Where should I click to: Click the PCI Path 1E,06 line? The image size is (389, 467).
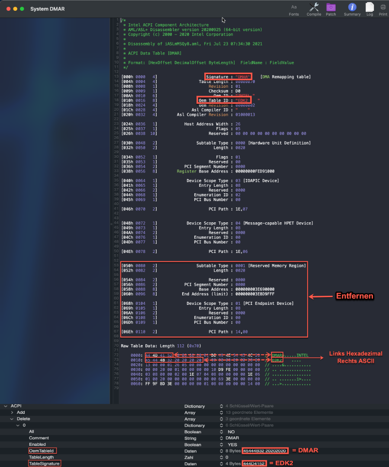[x=184, y=252]
